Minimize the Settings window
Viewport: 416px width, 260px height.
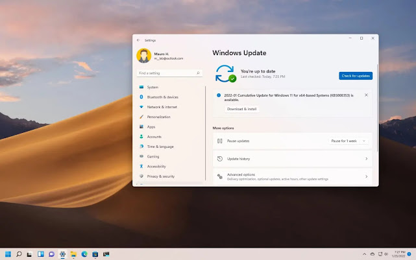click(x=350, y=38)
